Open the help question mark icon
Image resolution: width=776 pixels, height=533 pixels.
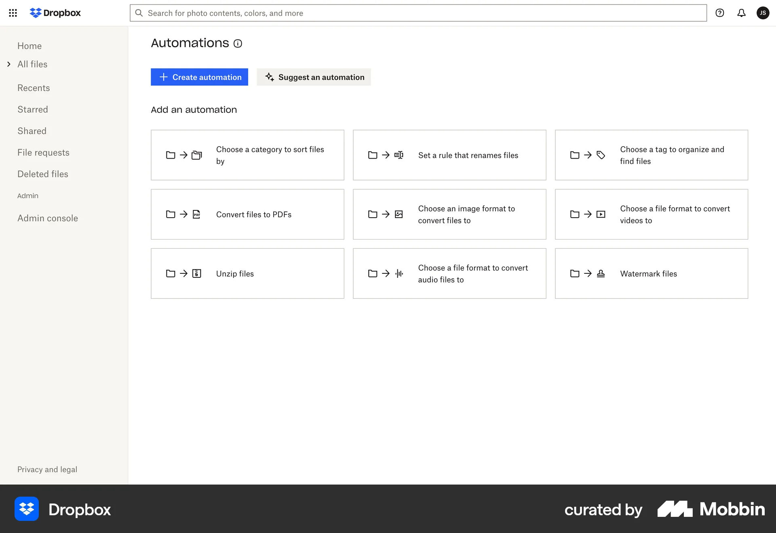point(720,13)
